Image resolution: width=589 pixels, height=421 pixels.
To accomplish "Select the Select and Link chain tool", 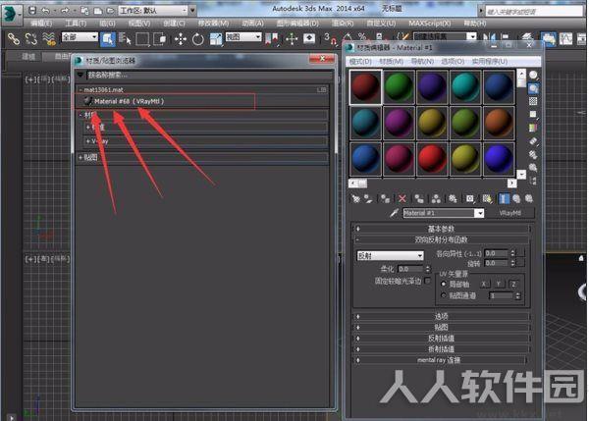I will click(x=14, y=38).
